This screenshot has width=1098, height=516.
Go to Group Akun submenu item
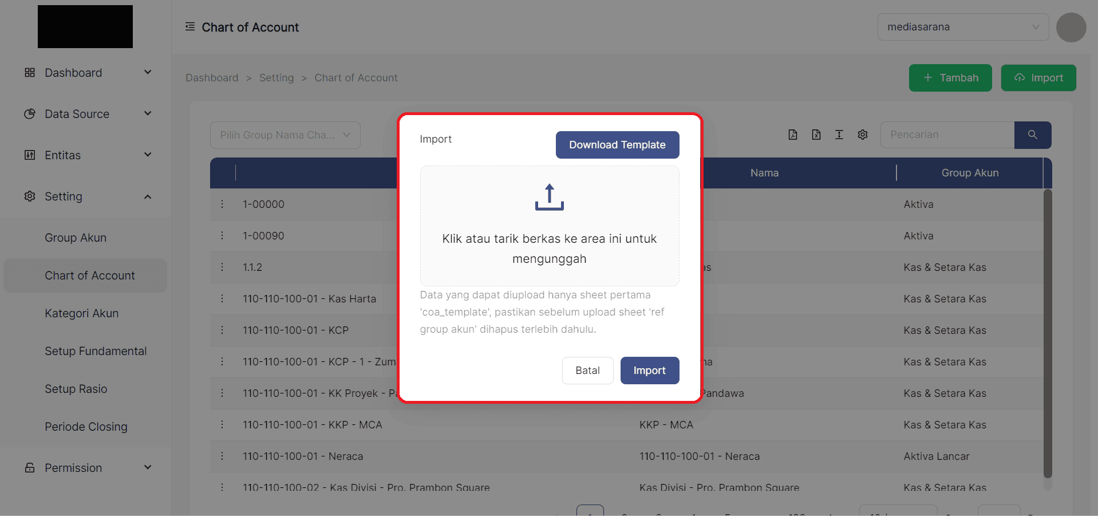coord(76,238)
